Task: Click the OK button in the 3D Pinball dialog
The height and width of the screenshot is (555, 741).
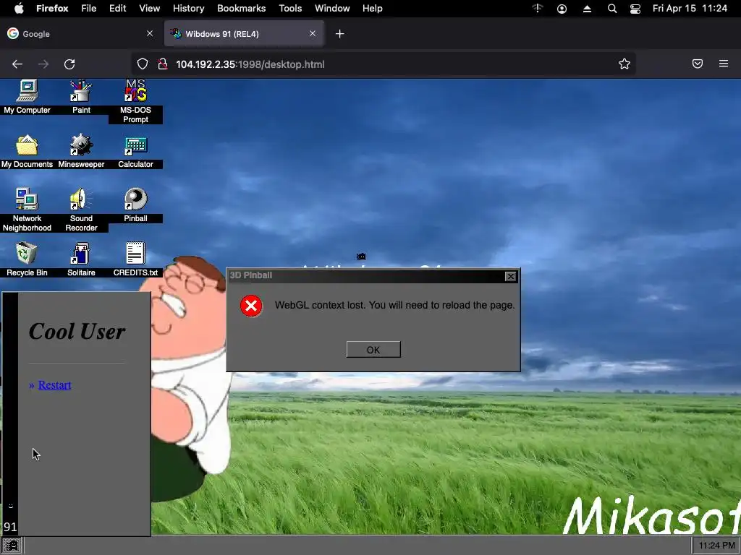Action: point(373,350)
